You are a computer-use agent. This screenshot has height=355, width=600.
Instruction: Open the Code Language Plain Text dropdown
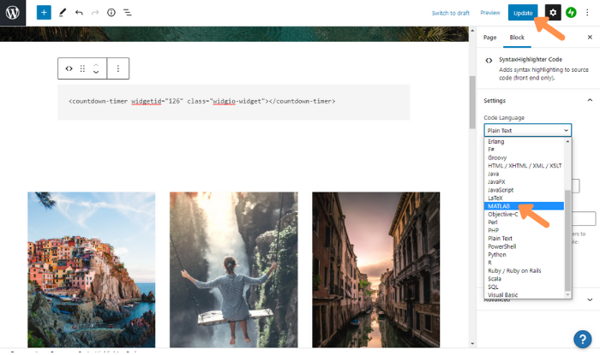click(x=528, y=130)
